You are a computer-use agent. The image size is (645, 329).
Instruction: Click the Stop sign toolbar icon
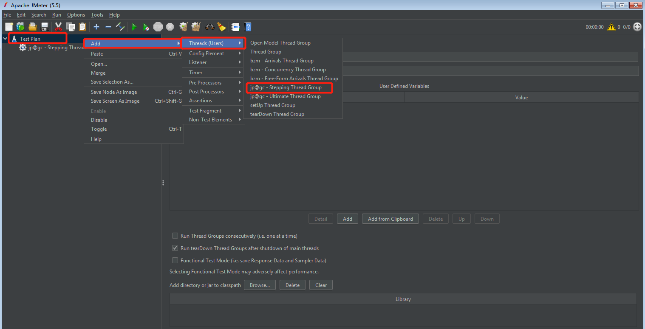coord(158,27)
